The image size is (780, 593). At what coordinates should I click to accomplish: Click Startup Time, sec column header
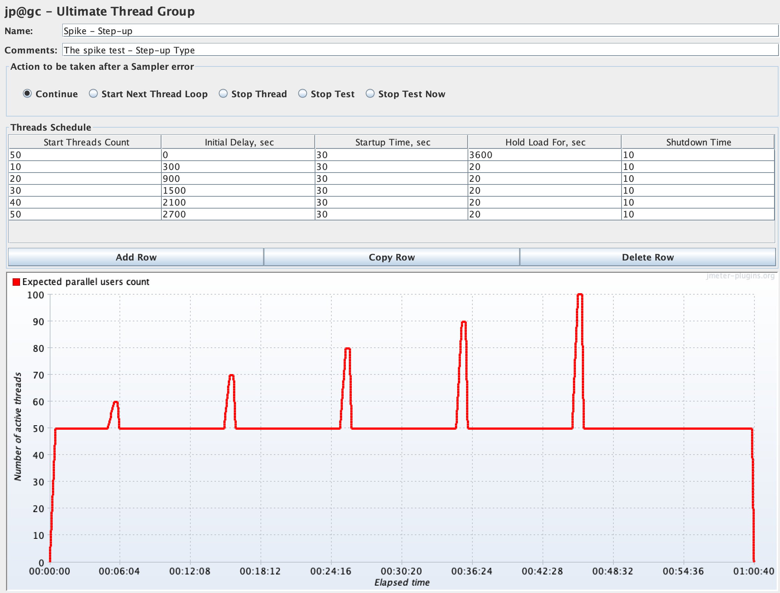392,142
